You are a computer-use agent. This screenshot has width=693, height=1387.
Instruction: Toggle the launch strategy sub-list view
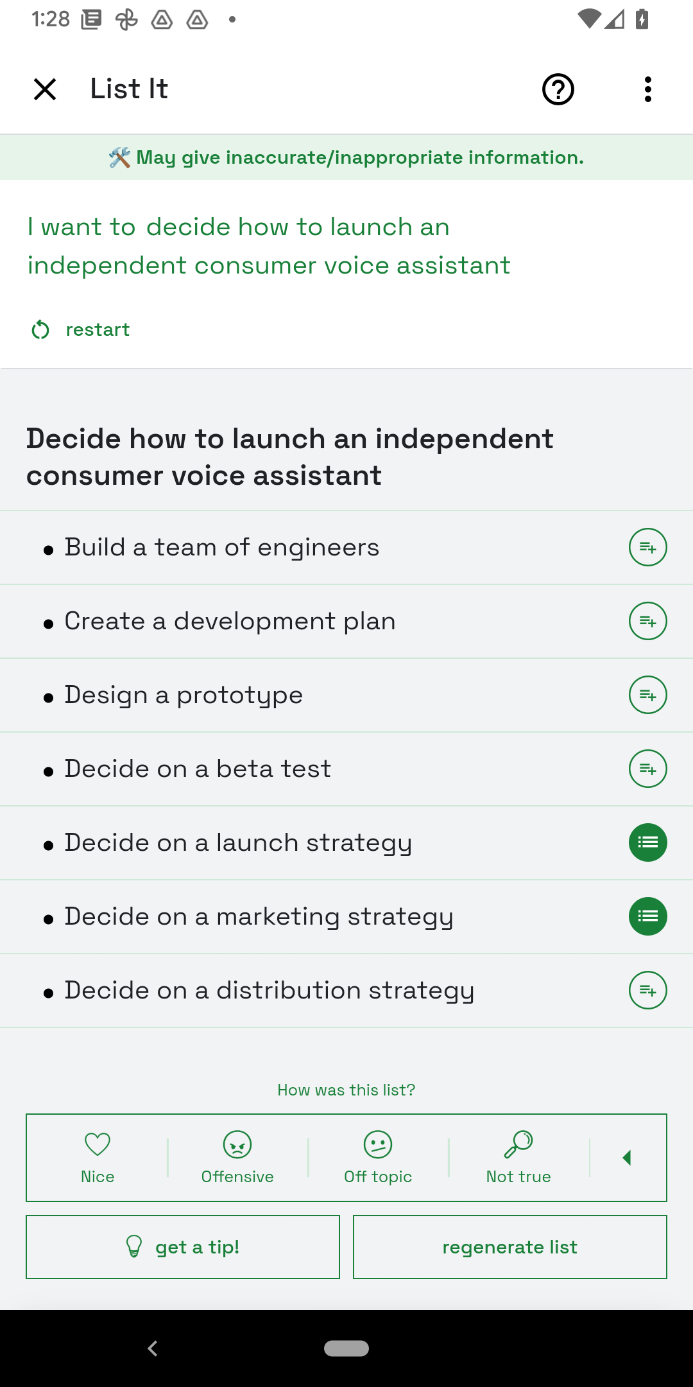pyautogui.click(x=648, y=842)
